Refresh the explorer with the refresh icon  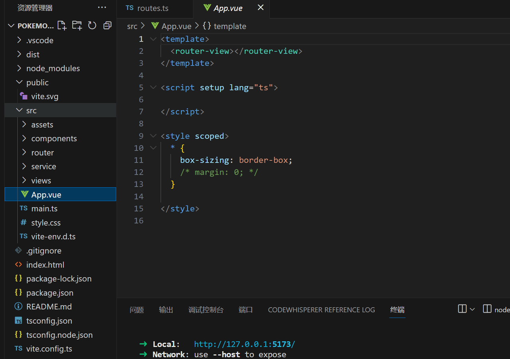pos(92,26)
